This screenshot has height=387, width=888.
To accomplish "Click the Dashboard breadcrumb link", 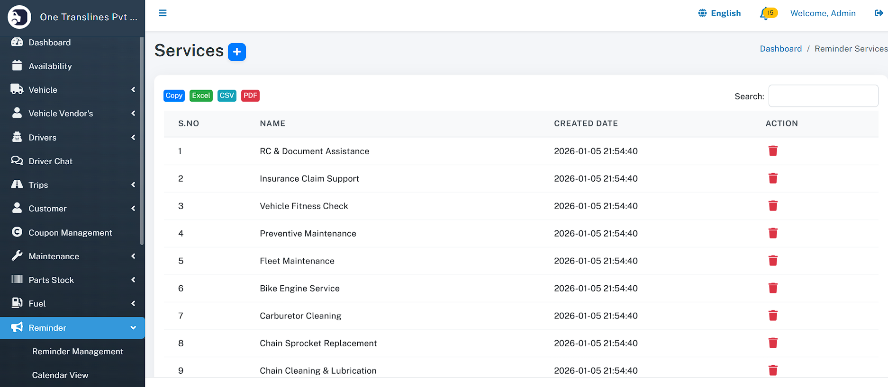I will point(780,49).
